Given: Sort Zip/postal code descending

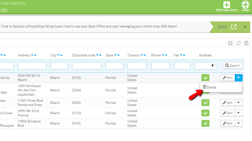Looking at the screenshot, I should [97, 55].
